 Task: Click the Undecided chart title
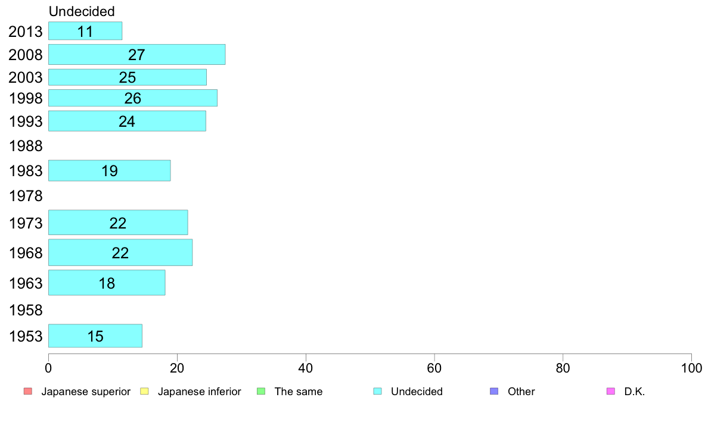(82, 11)
